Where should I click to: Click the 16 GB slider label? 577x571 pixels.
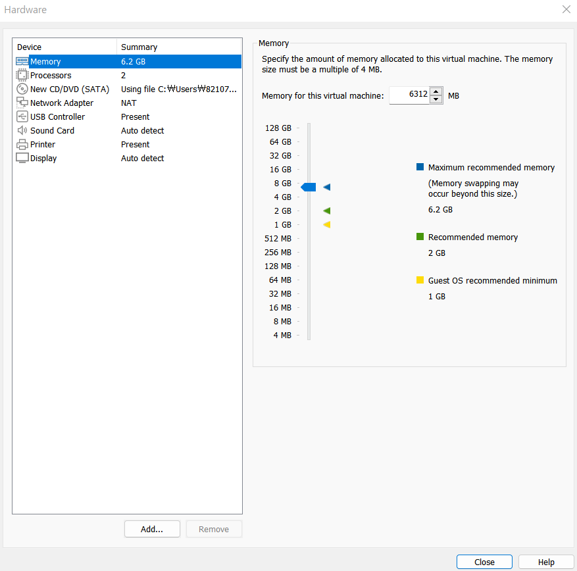[280, 170]
